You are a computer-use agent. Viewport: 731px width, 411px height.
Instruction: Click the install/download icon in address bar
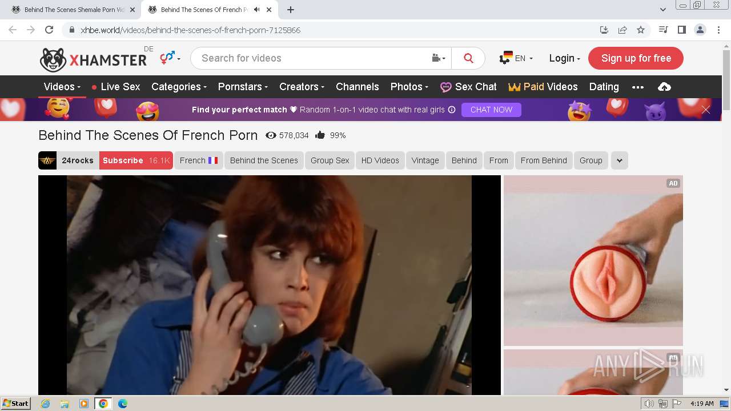point(604,30)
